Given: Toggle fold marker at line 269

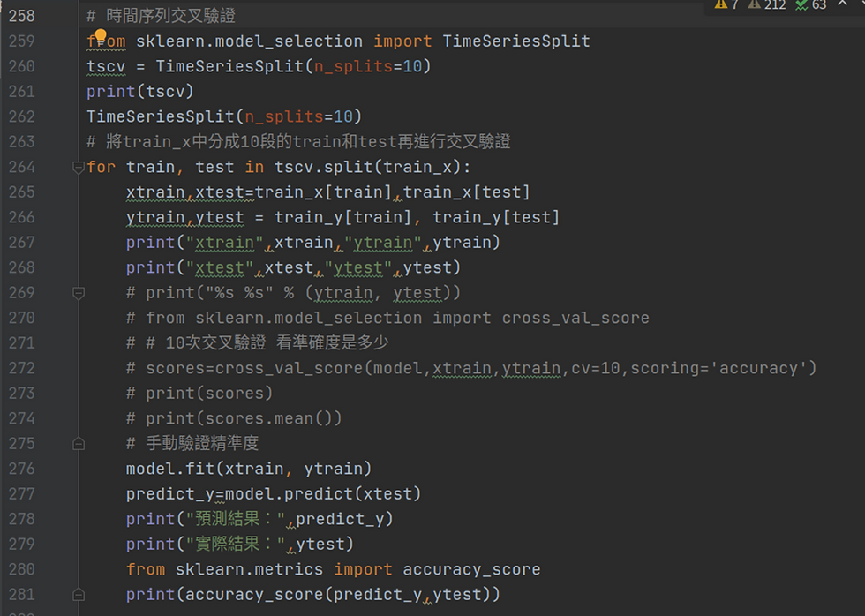Looking at the screenshot, I should coord(79,293).
